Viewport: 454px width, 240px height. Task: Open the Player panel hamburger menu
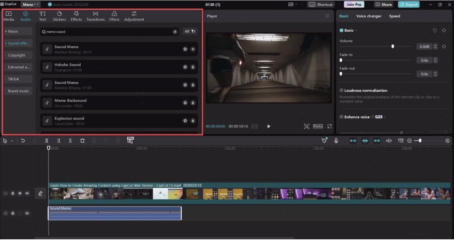(x=327, y=16)
